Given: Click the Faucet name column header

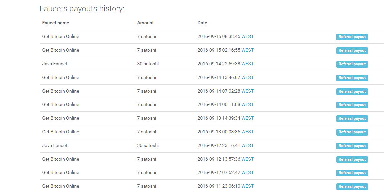Looking at the screenshot, I should [55, 23].
